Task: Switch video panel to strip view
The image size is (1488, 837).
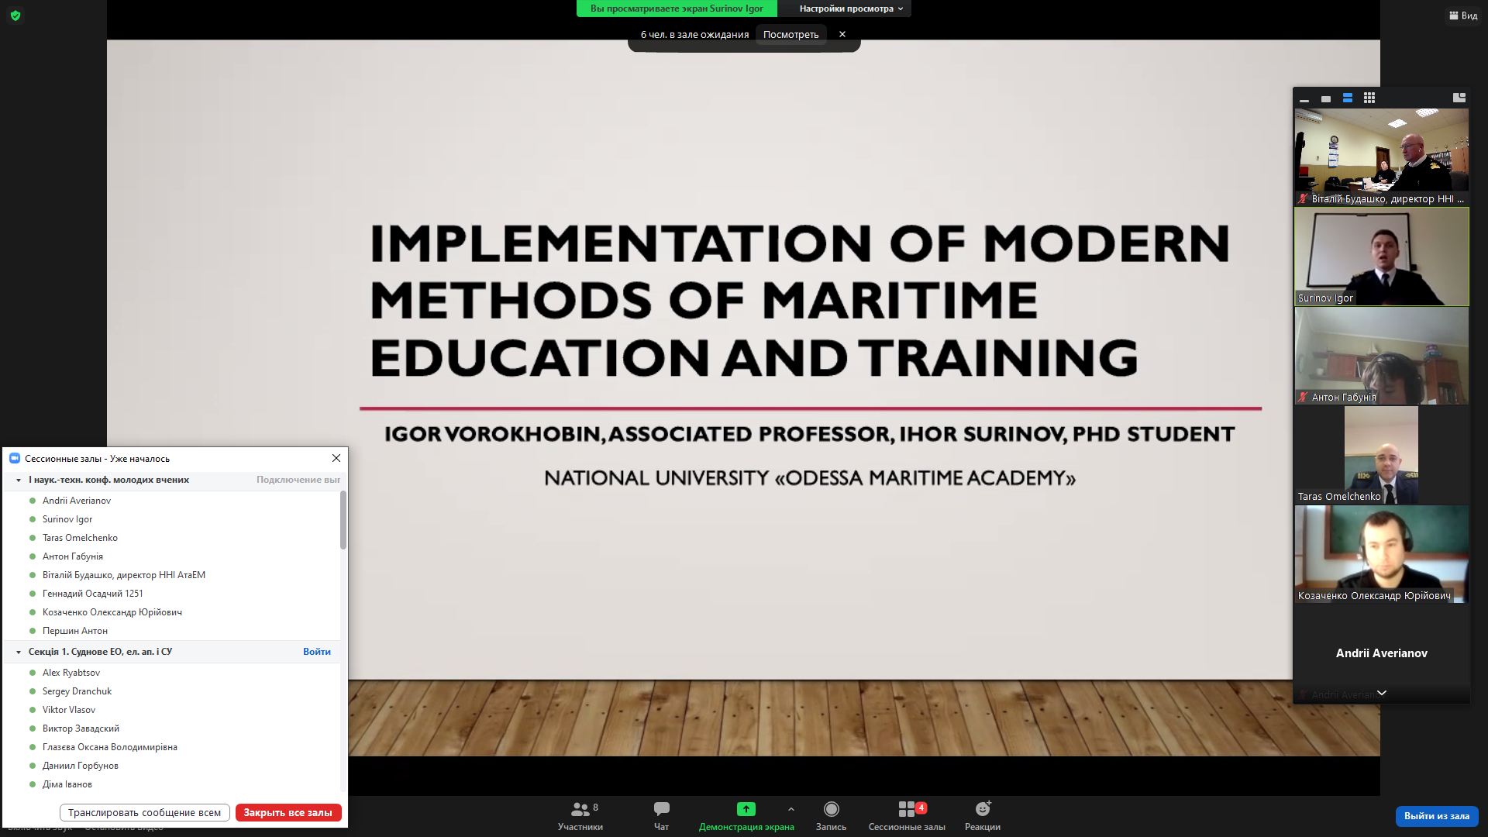Action: (x=1348, y=98)
